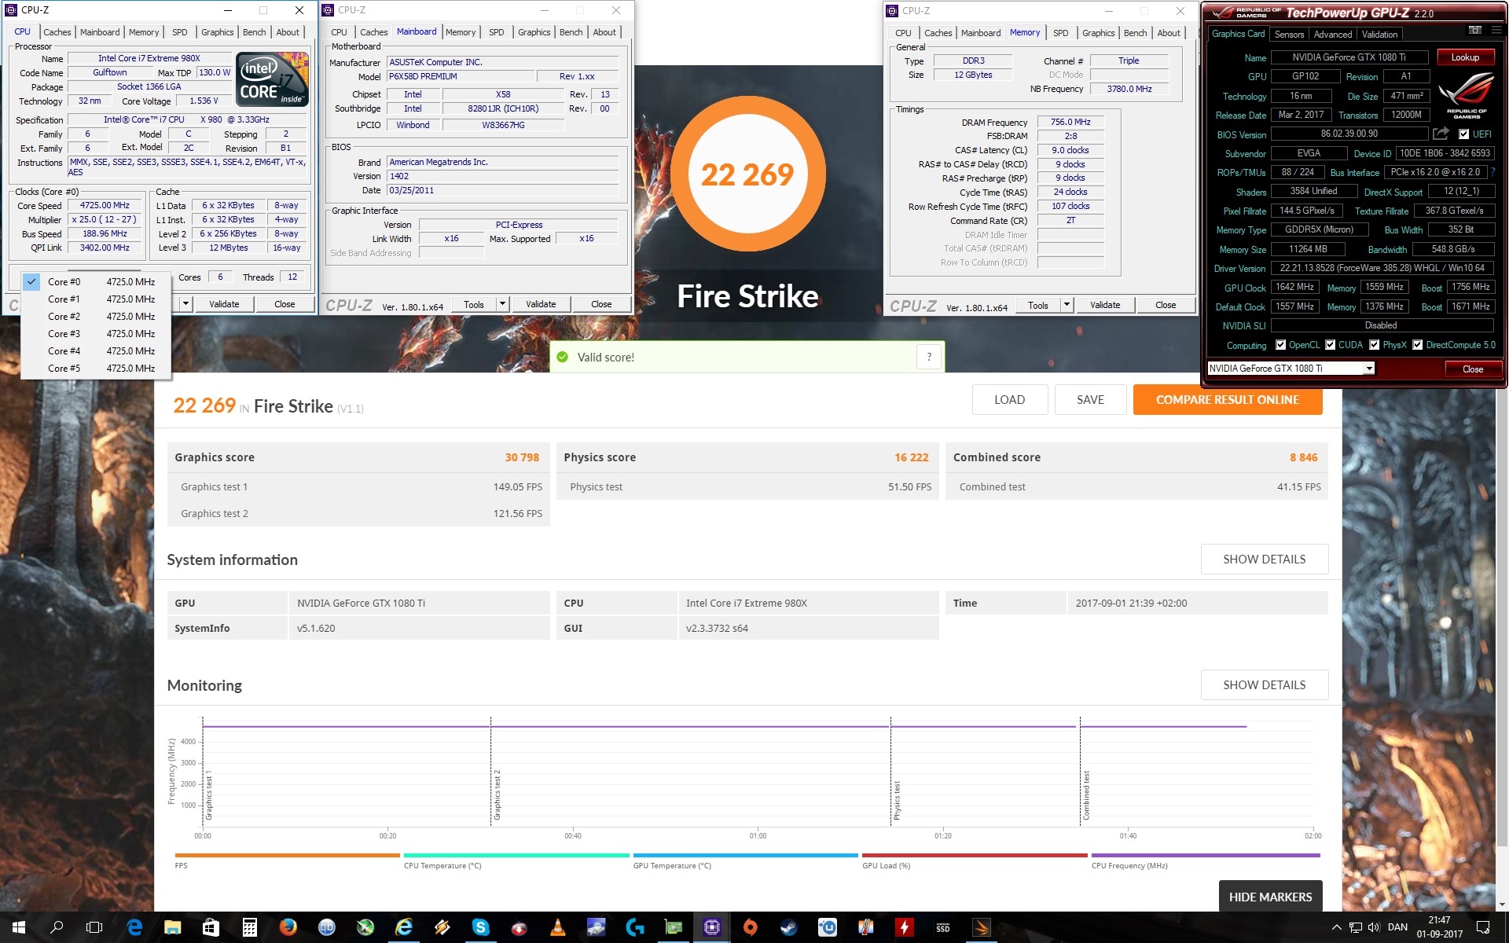The width and height of the screenshot is (1509, 943).
Task: Open taskbar search magnifier
Action: click(x=57, y=927)
